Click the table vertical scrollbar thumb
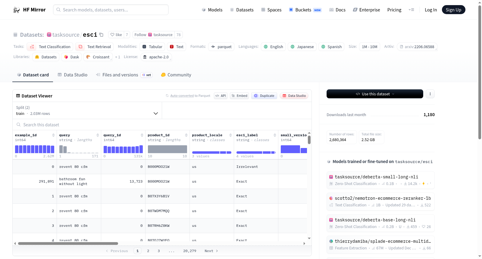 coord(309,140)
